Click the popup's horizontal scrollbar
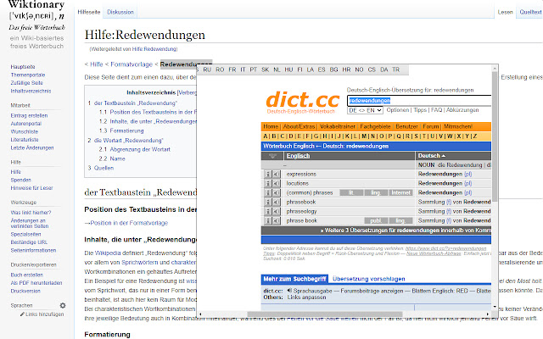Image resolution: width=543 pixels, height=339 pixels. 325,314
